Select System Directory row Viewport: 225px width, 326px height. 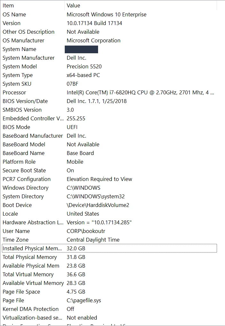point(110,196)
